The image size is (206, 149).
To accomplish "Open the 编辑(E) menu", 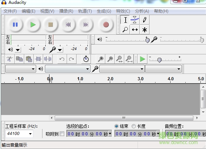I will pyautogui.click(x=28, y=11).
